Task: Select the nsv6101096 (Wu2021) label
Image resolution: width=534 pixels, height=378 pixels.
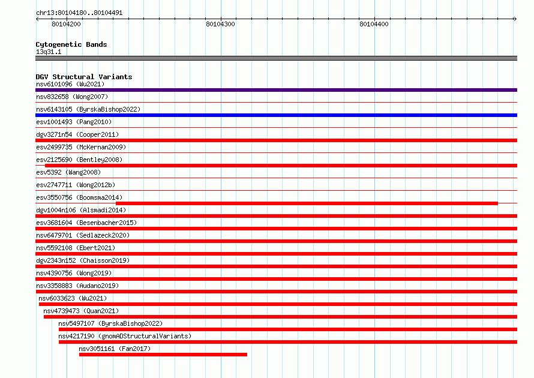Action: 70,84
